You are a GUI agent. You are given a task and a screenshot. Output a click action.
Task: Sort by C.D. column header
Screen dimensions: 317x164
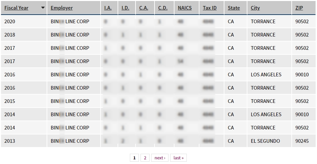[x=163, y=8]
